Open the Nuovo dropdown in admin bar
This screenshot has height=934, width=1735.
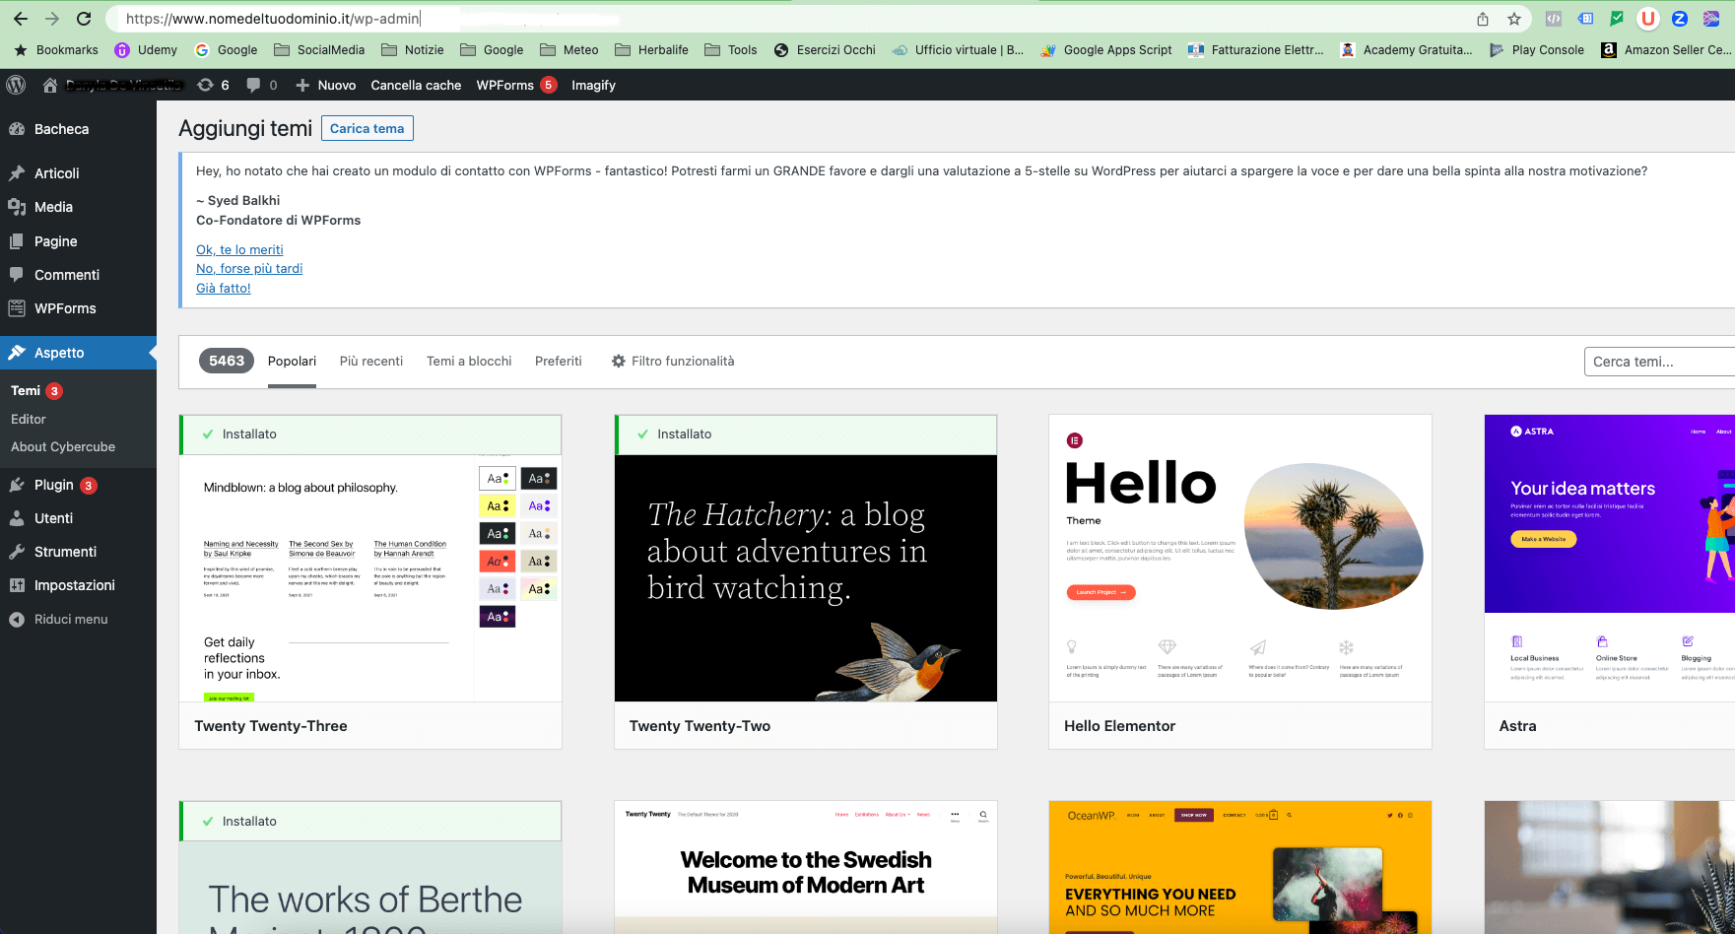tap(325, 85)
